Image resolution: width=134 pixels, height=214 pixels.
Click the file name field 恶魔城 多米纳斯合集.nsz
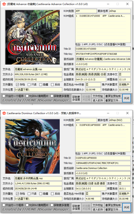(38, 178)
